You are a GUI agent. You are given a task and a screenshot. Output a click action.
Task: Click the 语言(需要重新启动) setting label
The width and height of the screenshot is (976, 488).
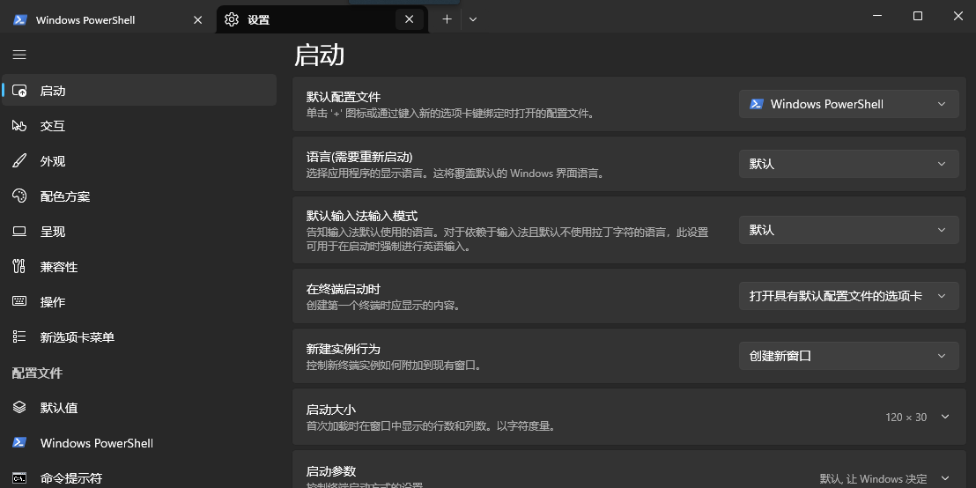point(359,157)
